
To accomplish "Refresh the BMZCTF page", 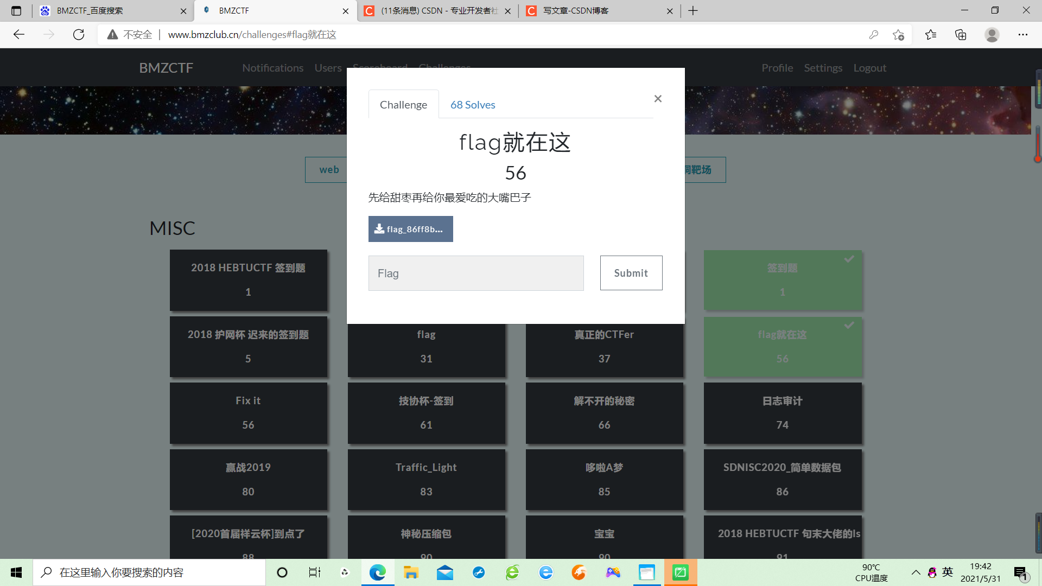I will (79, 34).
